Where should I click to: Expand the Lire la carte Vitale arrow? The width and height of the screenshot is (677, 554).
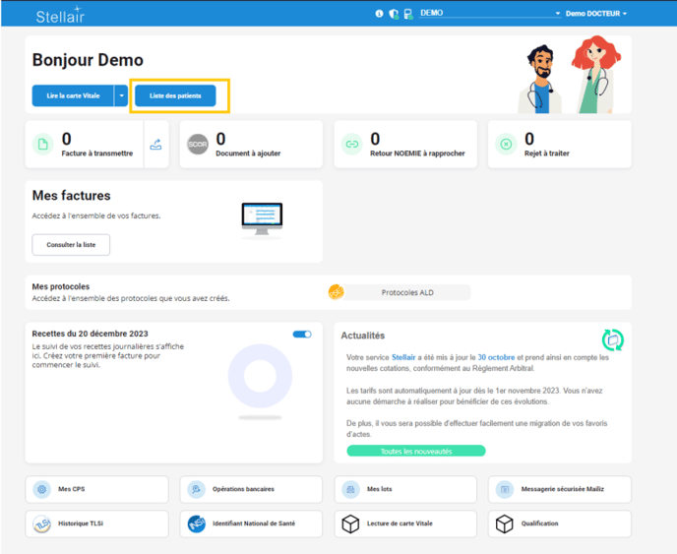pos(121,95)
